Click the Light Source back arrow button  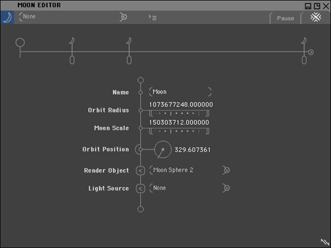pos(140,188)
